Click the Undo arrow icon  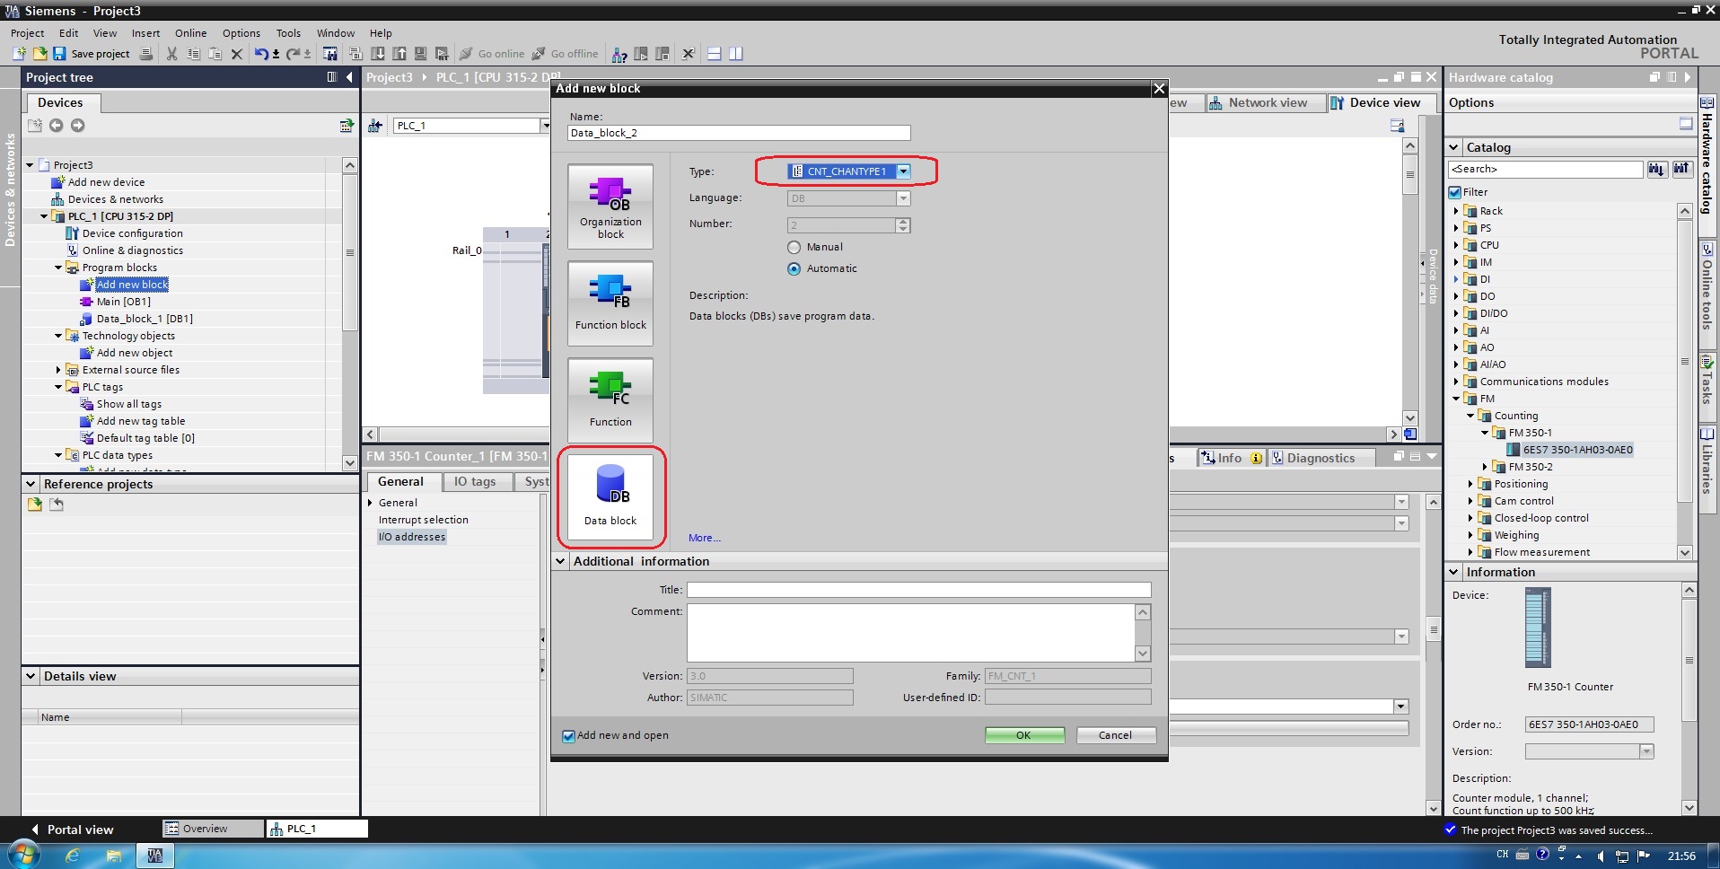click(260, 54)
